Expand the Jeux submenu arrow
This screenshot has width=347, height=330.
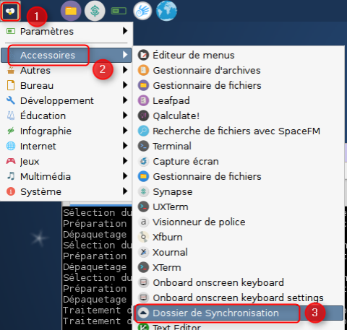(125, 161)
